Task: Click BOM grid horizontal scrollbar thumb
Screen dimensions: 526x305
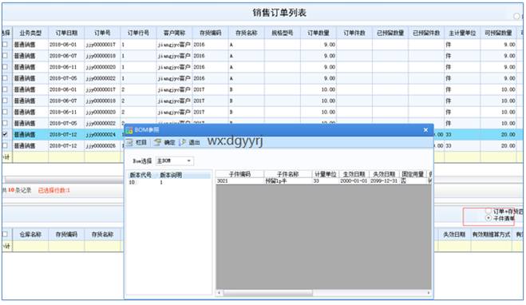Action: tap(267, 293)
